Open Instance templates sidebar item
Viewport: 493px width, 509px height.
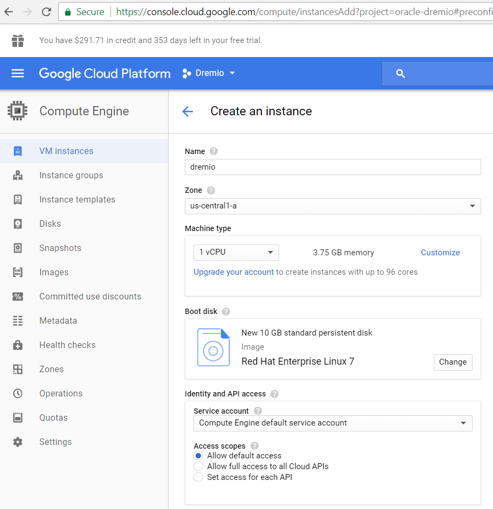84,199
